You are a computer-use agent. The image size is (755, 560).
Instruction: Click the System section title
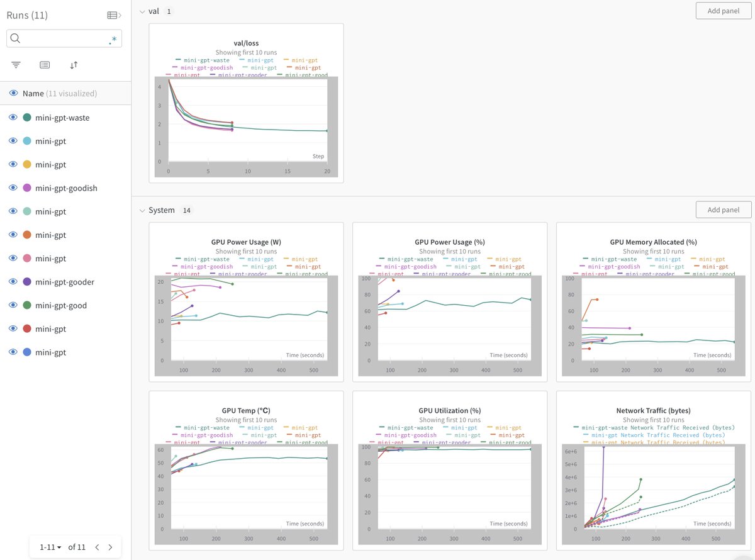click(162, 210)
